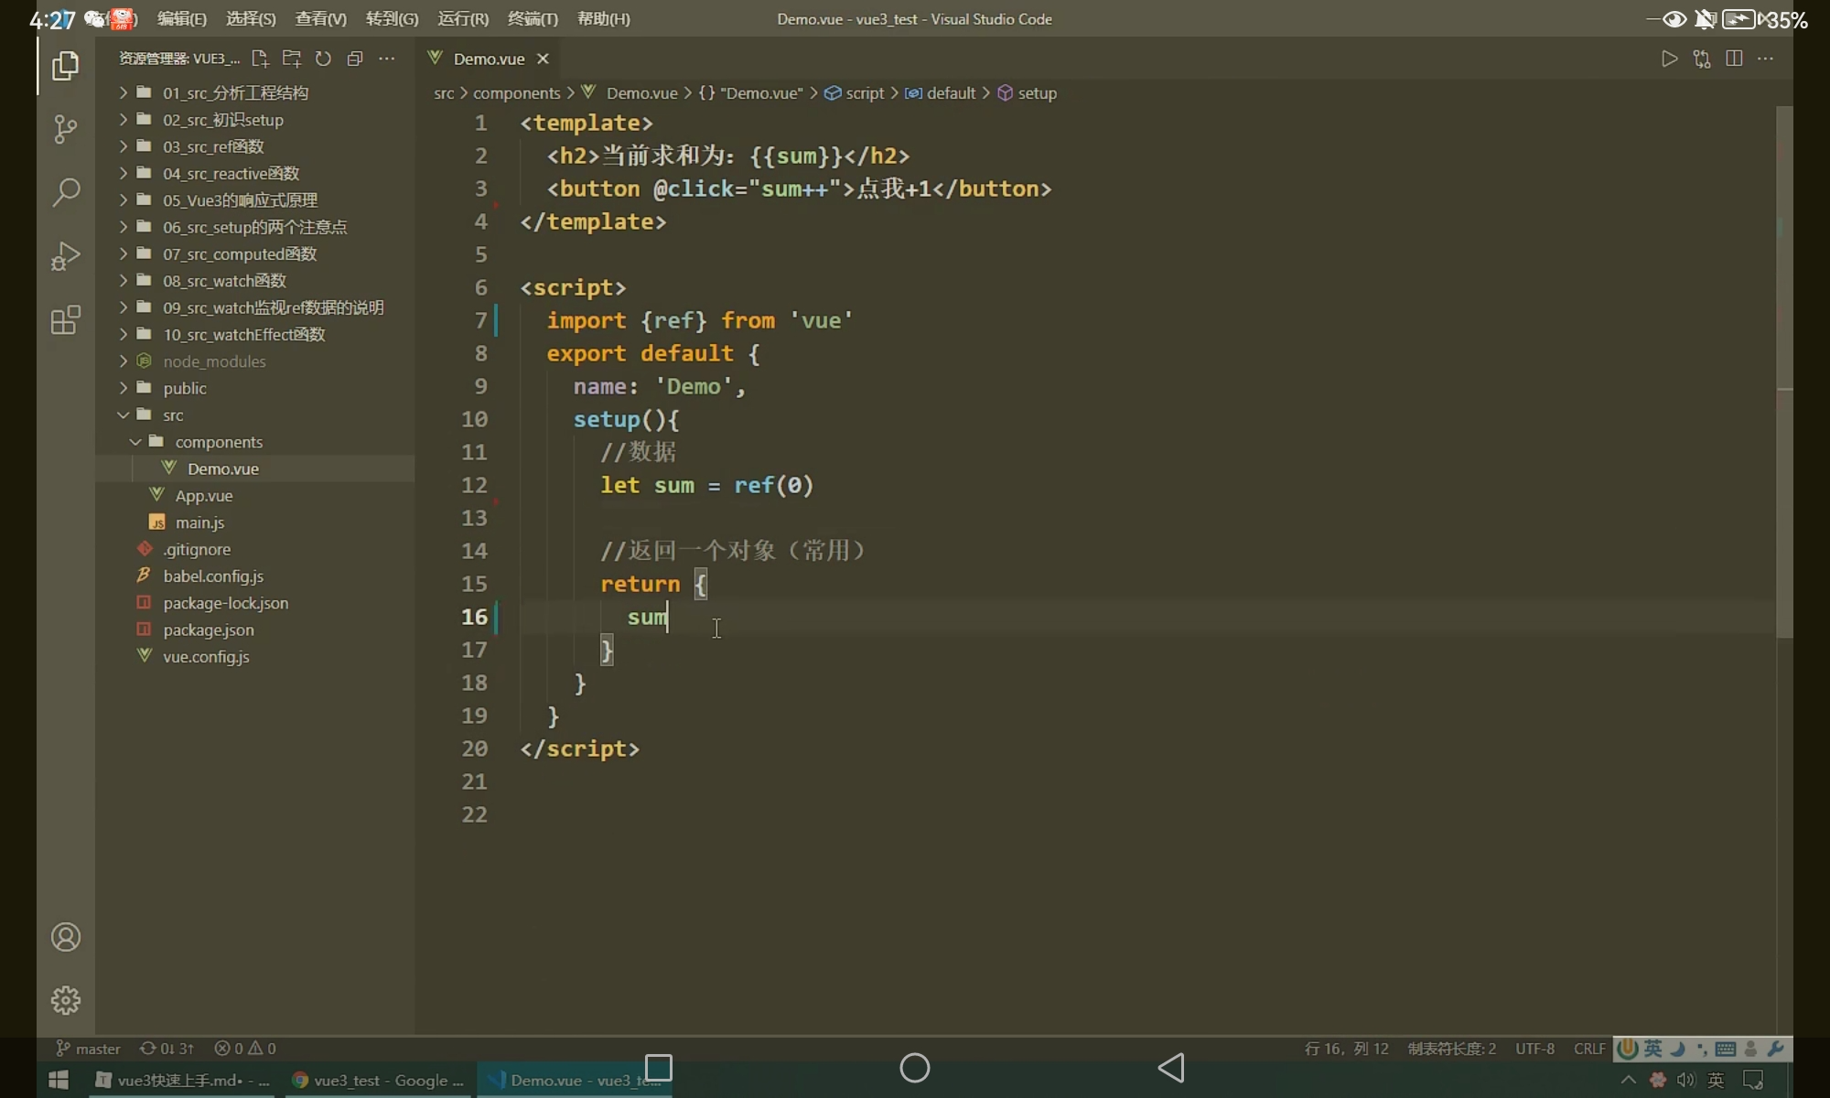Collapse the src folder
Image resolution: width=1830 pixels, height=1098 pixels.
pos(173,414)
